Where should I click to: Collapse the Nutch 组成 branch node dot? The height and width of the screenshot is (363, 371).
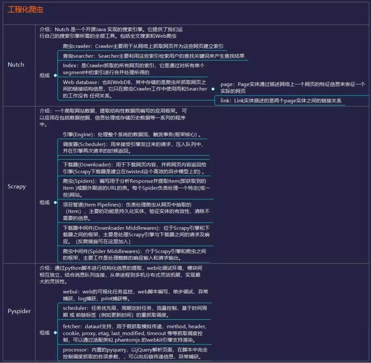[x=55, y=75]
